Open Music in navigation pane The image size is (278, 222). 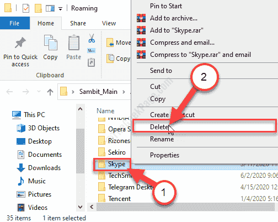tap(31, 181)
